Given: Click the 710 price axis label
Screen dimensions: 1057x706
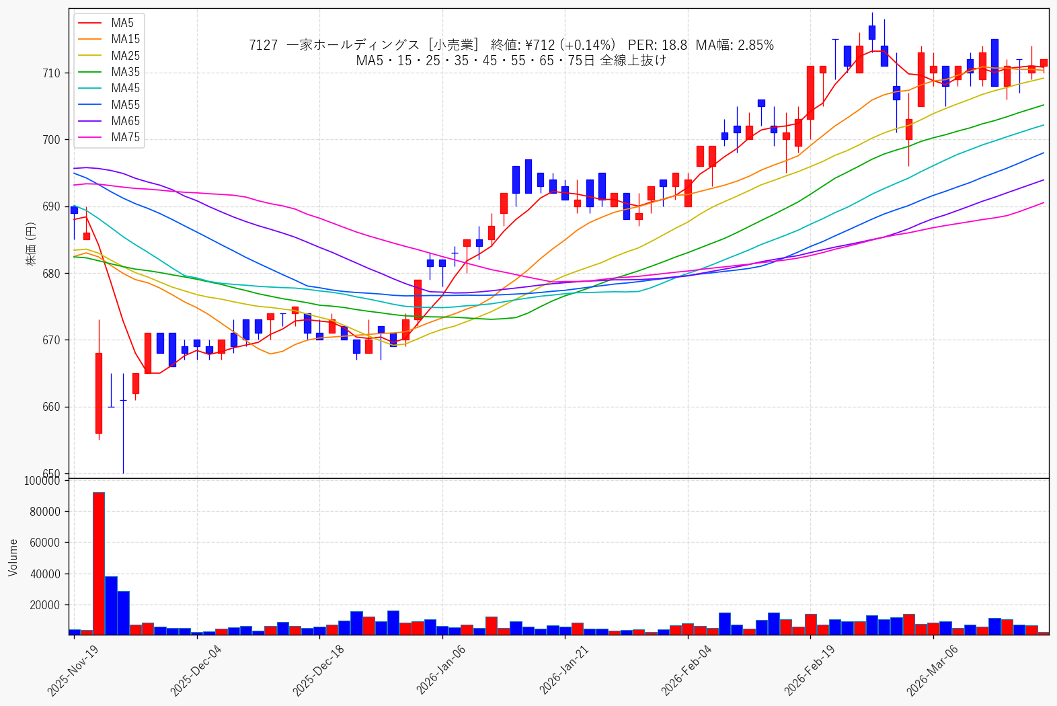Looking at the screenshot, I should 52,73.
